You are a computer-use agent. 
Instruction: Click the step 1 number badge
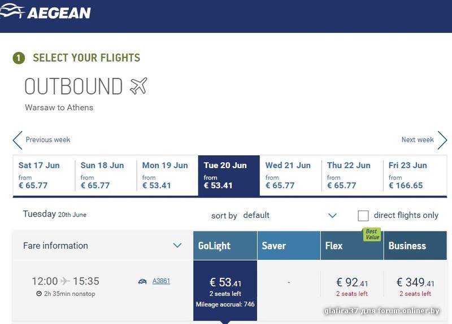click(19, 58)
